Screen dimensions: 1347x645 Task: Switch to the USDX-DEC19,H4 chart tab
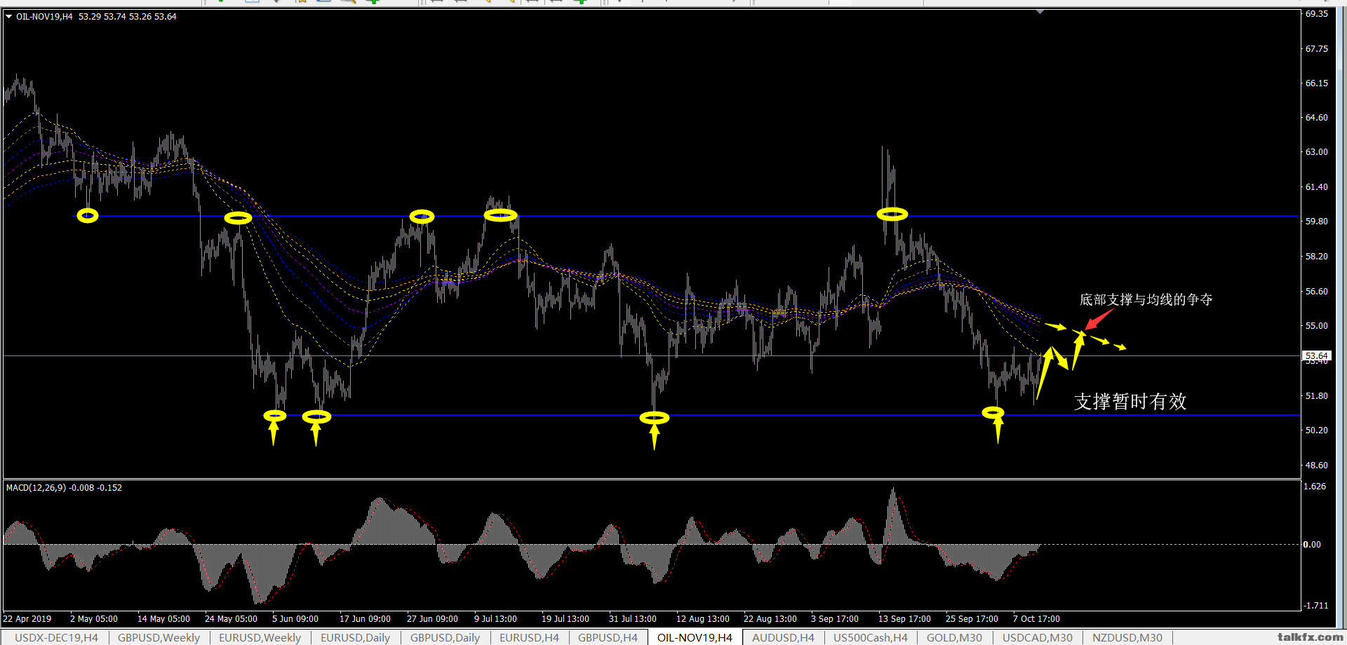[56, 637]
